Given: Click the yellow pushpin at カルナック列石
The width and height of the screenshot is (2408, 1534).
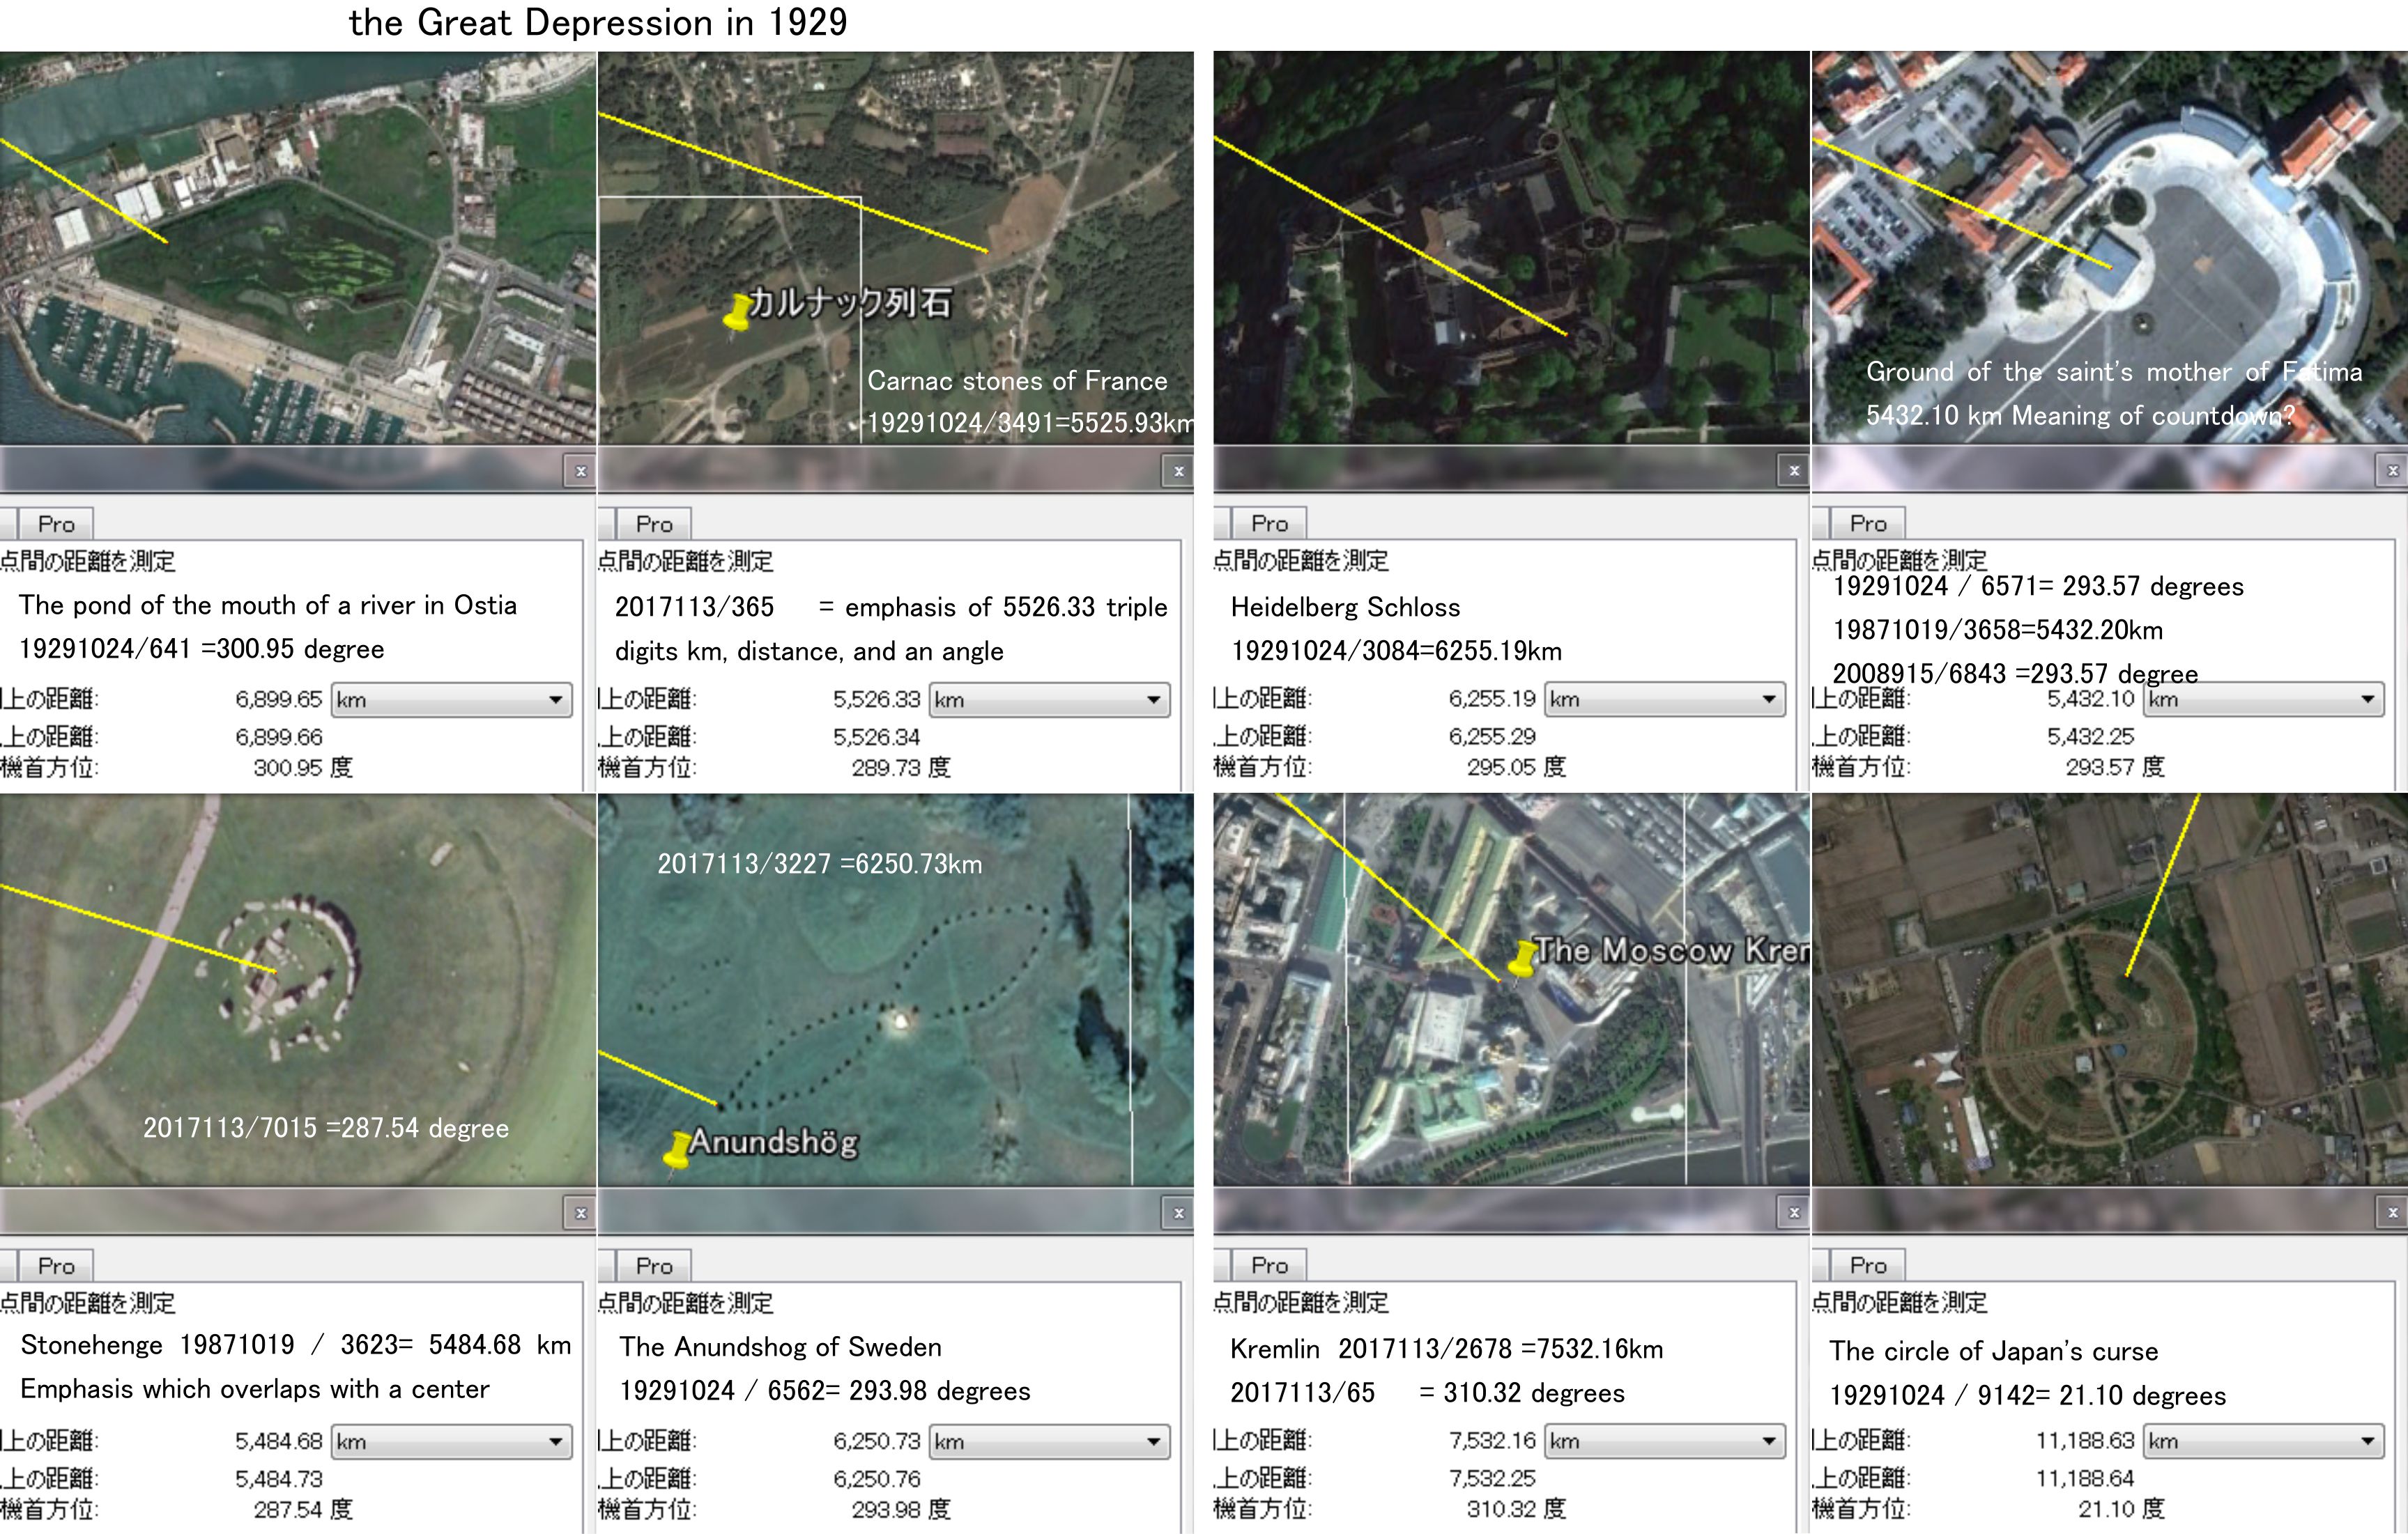Looking at the screenshot, I should pyautogui.click(x=737, y=313).
